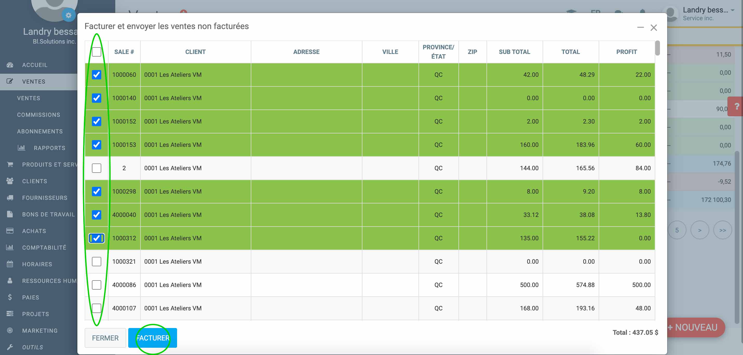
Task: Click the Accueil dashboard icon in sidebar
Action: [x=10, y=65]
